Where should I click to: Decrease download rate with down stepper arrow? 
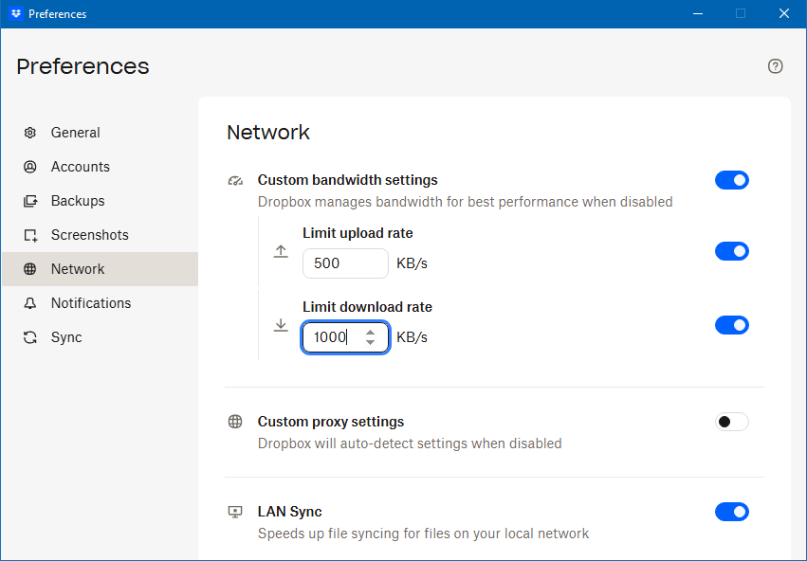click(x=370, y=342)
